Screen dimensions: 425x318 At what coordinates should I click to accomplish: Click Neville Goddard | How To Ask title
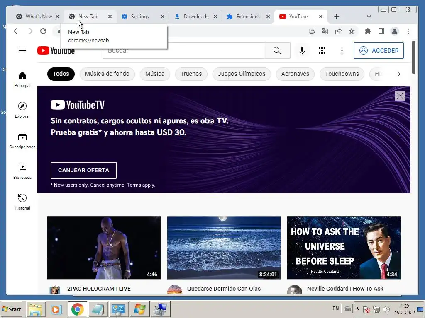click(x=345, y=289)
